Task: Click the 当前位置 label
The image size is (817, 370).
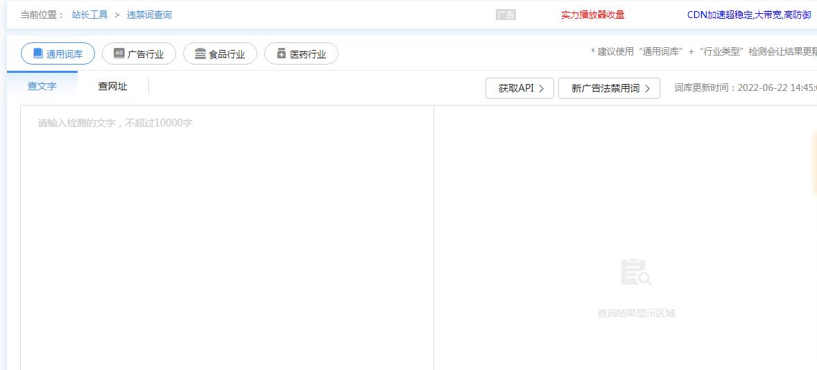Action: [42, 15]
